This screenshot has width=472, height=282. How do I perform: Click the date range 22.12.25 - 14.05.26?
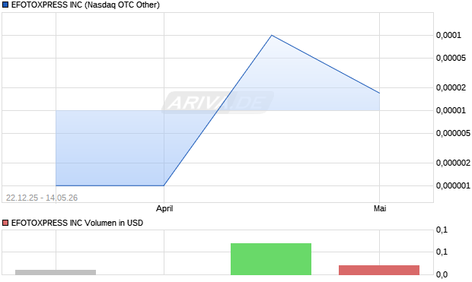tap(42, 198)
